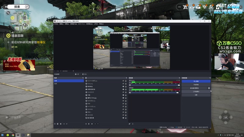The height and width of the screenshot is (137, 244).
Task: Mute the desktop audio channel speaker icon
Action: pos(130,93)
